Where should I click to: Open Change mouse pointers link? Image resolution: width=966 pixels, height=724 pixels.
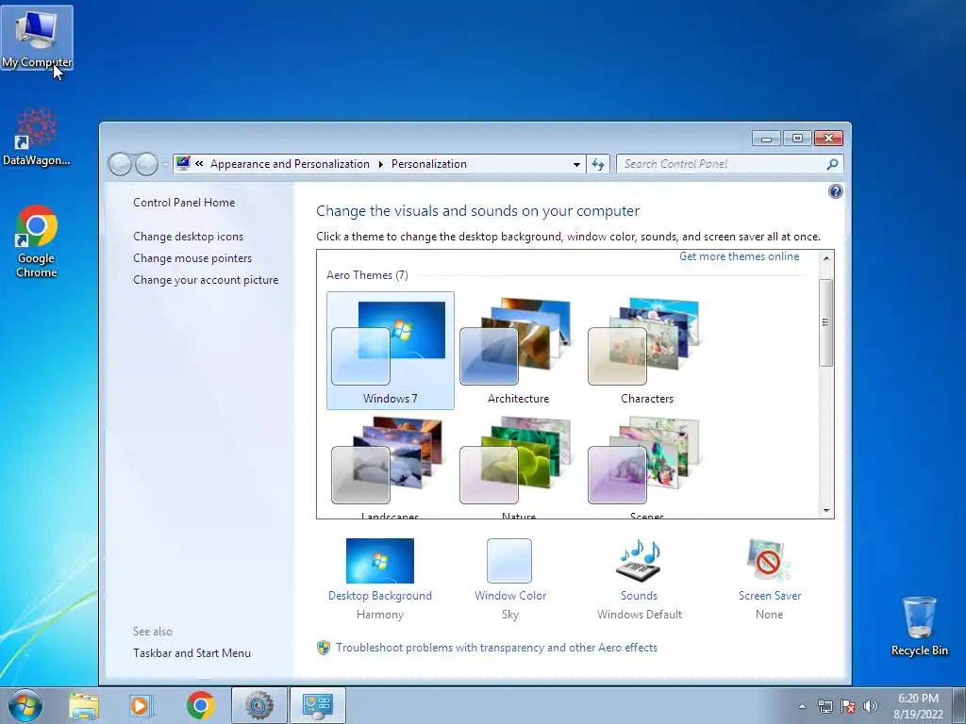click(x=192, y=258)
